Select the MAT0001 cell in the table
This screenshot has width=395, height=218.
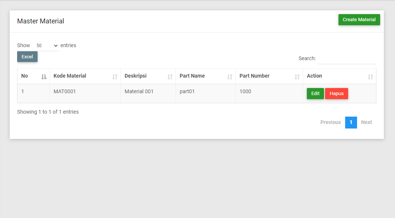[x=85, y=93]
